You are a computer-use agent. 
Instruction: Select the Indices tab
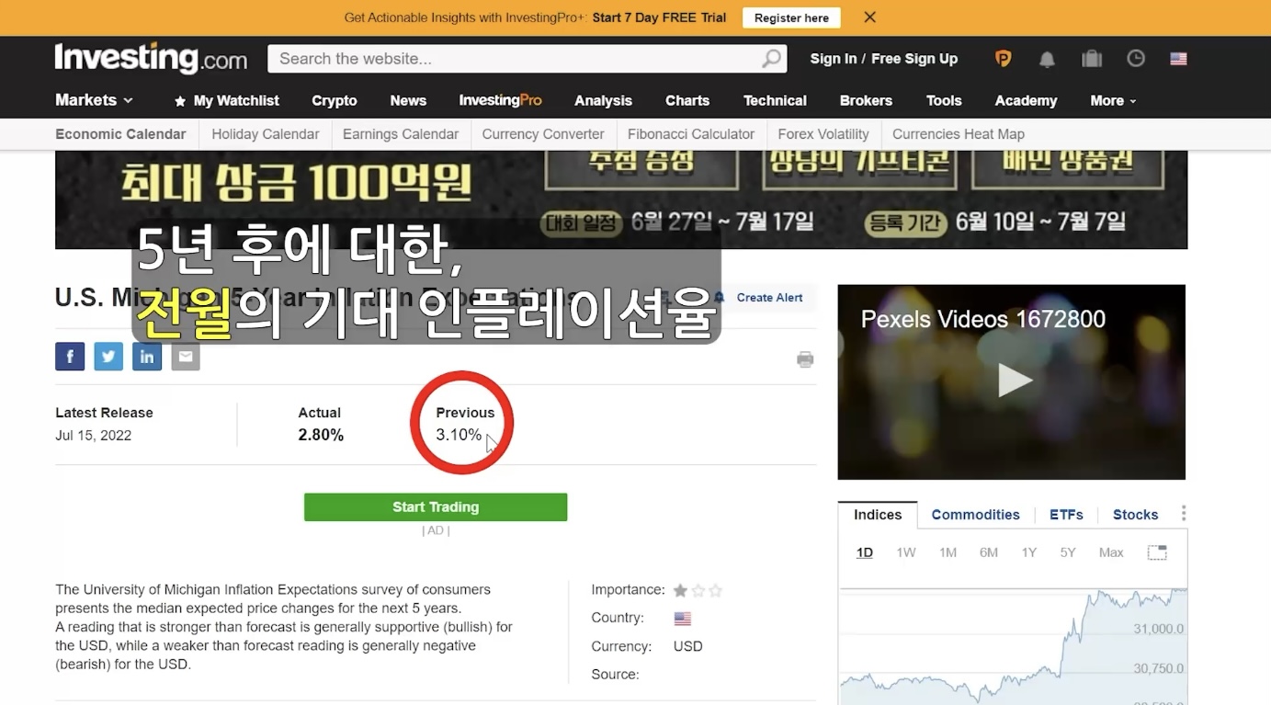(x=878, y=515)
